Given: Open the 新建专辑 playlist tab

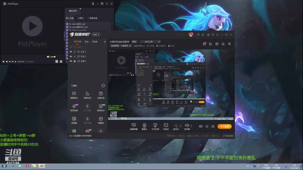Looking at the screenshot, I should click(x=93, y=18).
